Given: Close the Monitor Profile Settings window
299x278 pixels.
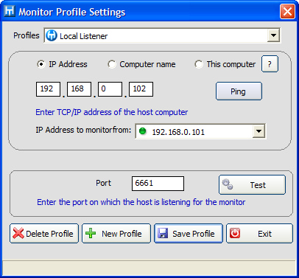Looking at the screenshot, I should point(287,11).
